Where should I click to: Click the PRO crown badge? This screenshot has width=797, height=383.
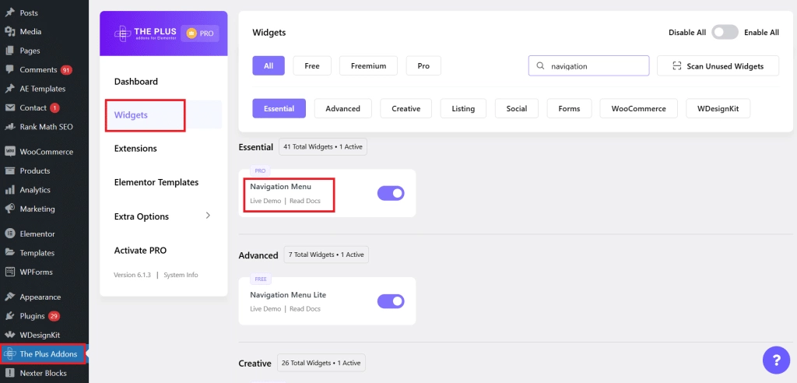(200, 34)
